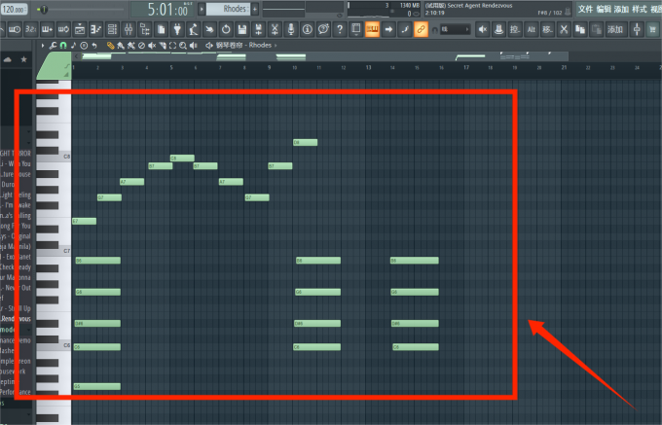This screenshot has width=662, height=425.
Task: Add new pattern with plus button
Action: tap(255, 9)
